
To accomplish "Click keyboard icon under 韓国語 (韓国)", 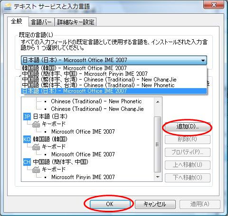I will pos(36,147).
